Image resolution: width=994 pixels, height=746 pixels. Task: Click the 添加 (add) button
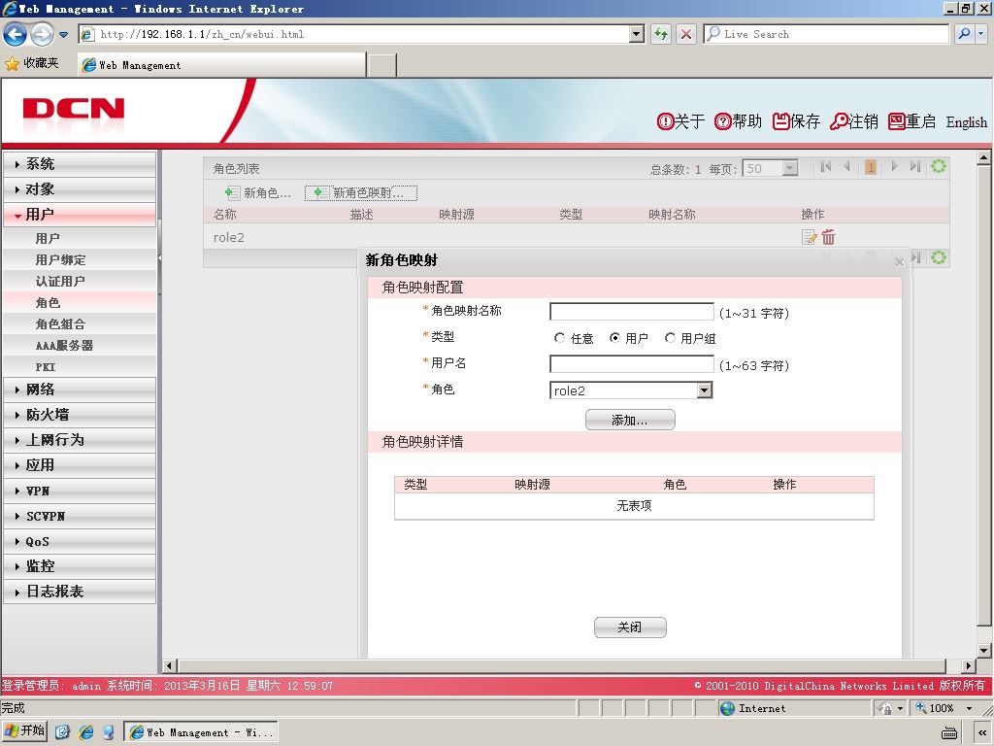[x=630, y=420]
